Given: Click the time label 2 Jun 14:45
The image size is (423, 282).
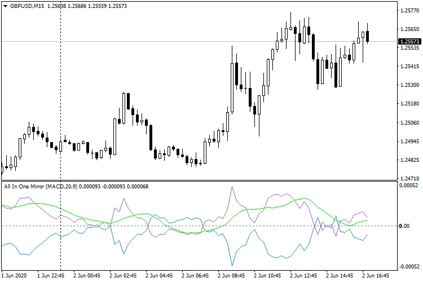Looking at the screenshot, I should (x=340, y=276).
